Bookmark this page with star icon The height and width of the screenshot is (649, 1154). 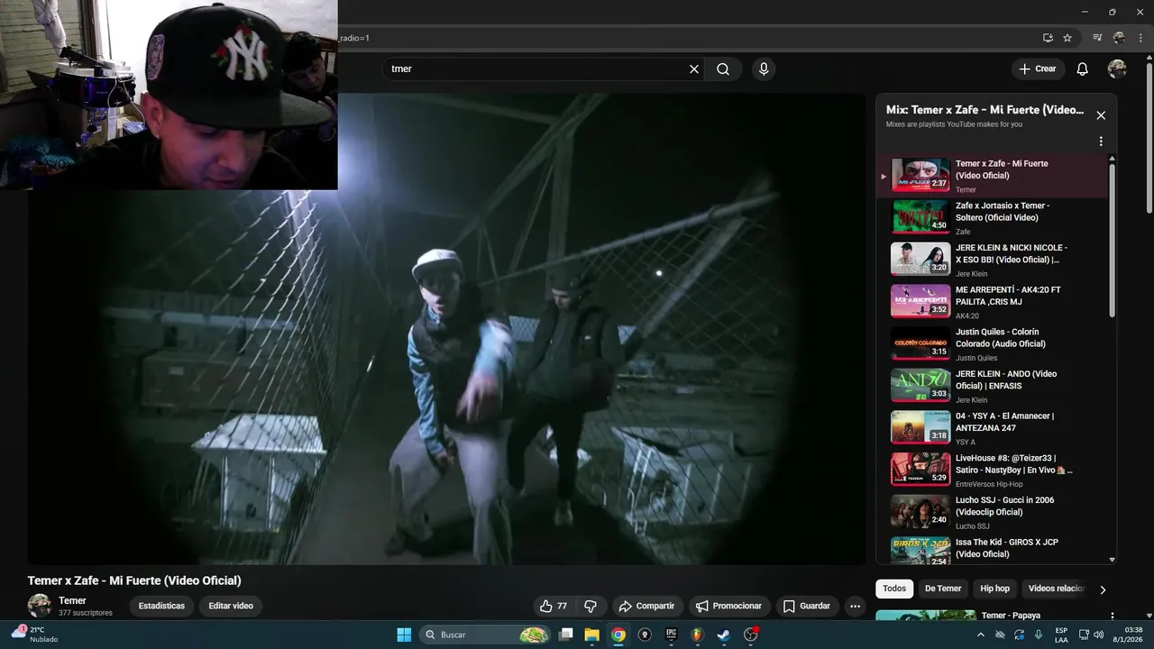click(1067, 38)
